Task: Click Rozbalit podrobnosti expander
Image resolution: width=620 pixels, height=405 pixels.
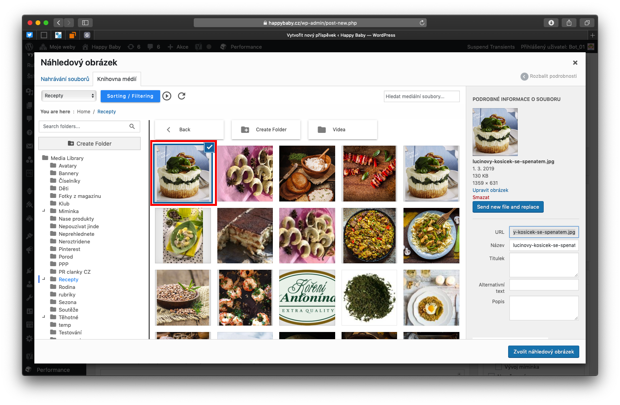Action: pyautogui.click(x=549, y=76)
